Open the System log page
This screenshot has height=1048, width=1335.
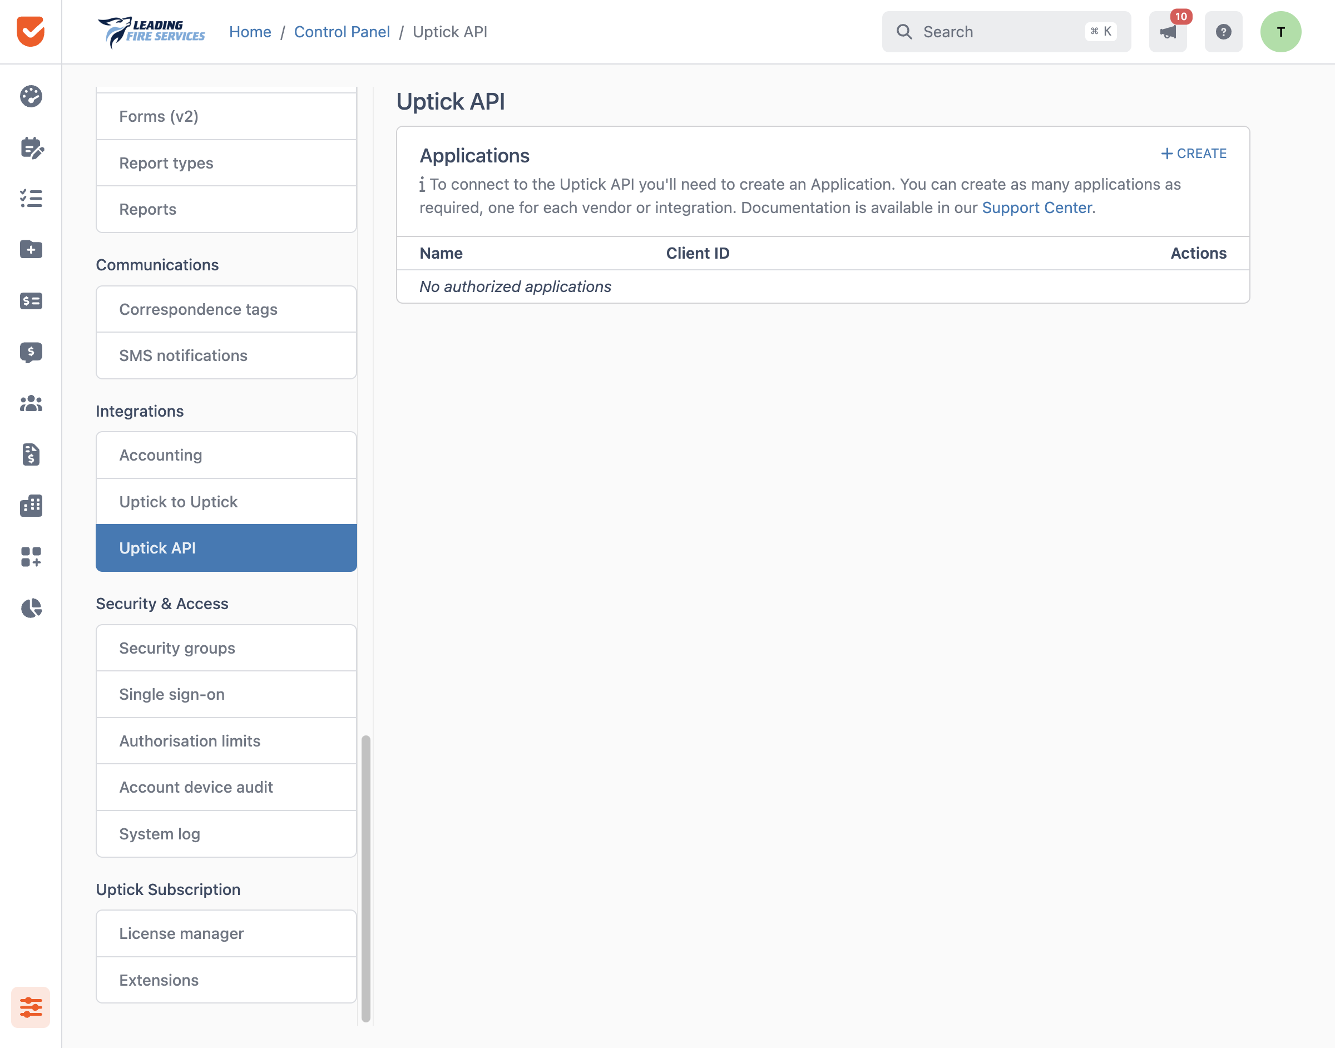coord(226,834)
